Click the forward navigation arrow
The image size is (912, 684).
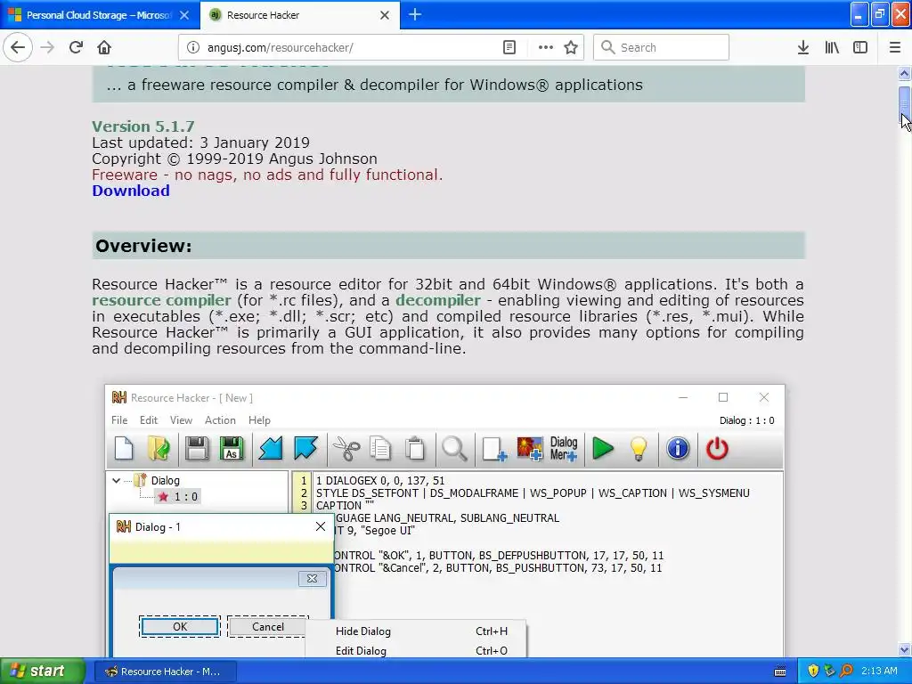pyautogui.click(x=47, y=47)
